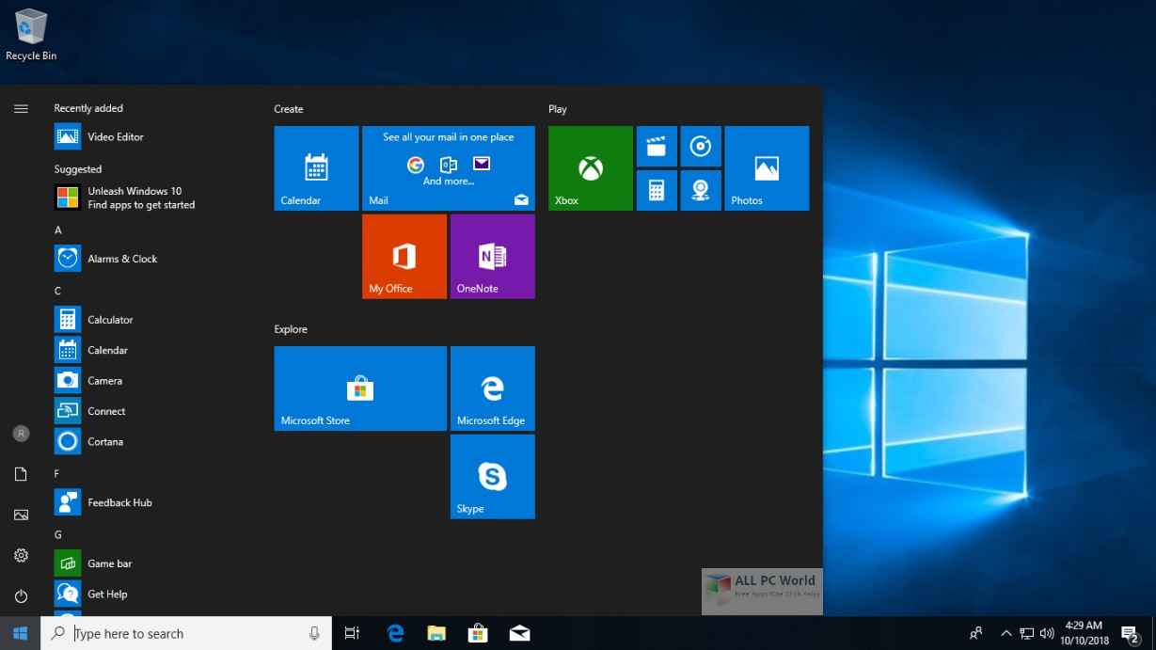Open the Microsoft Edge tile
This screenshot has height=650, width=1156.
pos(492,388)
